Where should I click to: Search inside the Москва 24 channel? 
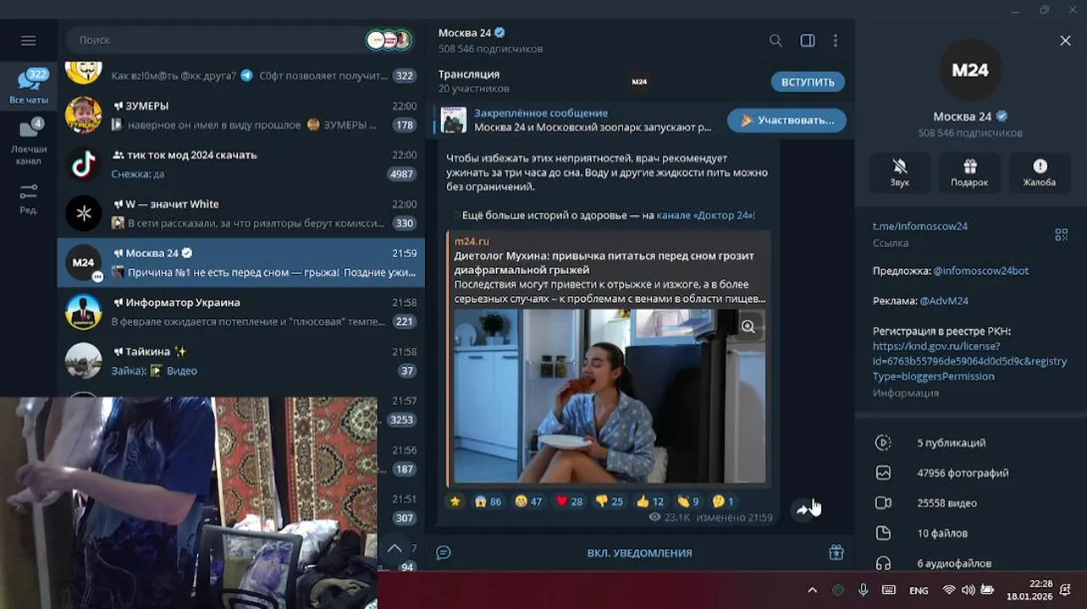(775, 41)
